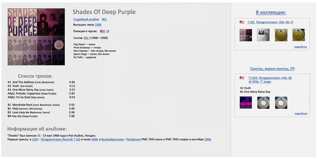Screen dimensions: 318x159
Task: Click the US flag next to T-1503
Action: [242, 78]
